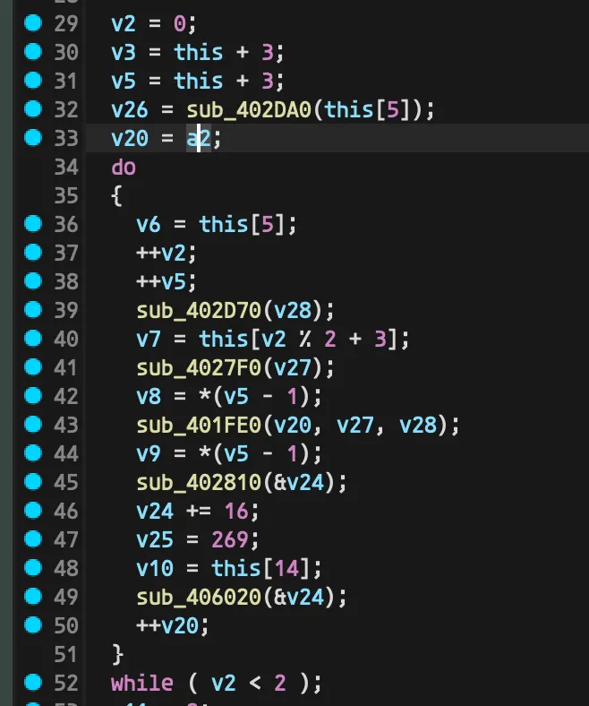The image size is (589, 706).
Task: Click the breakpoint dot on line 40
Action: tap(33, 338)
